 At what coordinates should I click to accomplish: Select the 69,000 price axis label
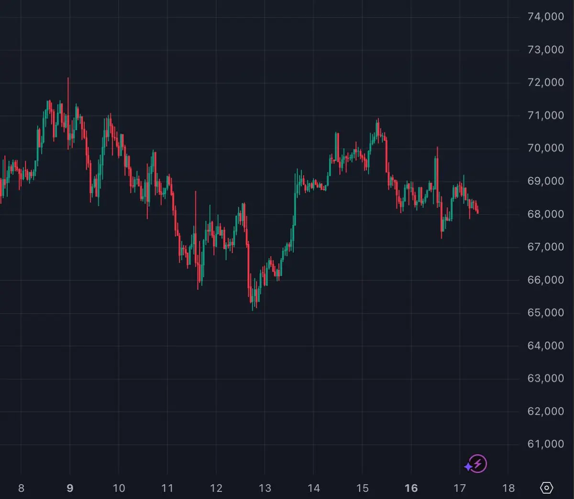(x=546, y=181)
